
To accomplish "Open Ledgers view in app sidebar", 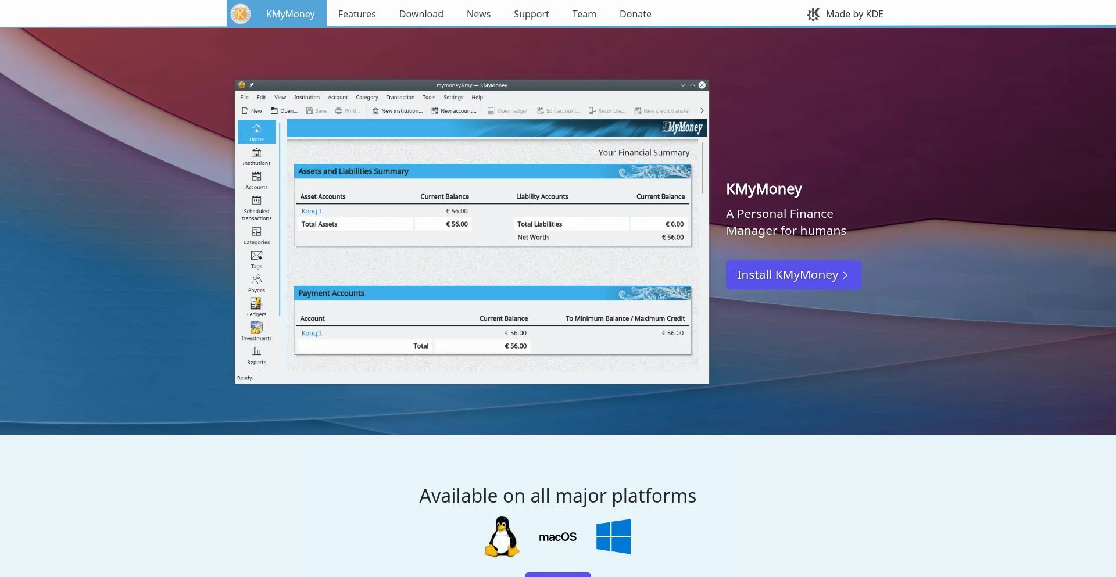I will coord(256,307).
